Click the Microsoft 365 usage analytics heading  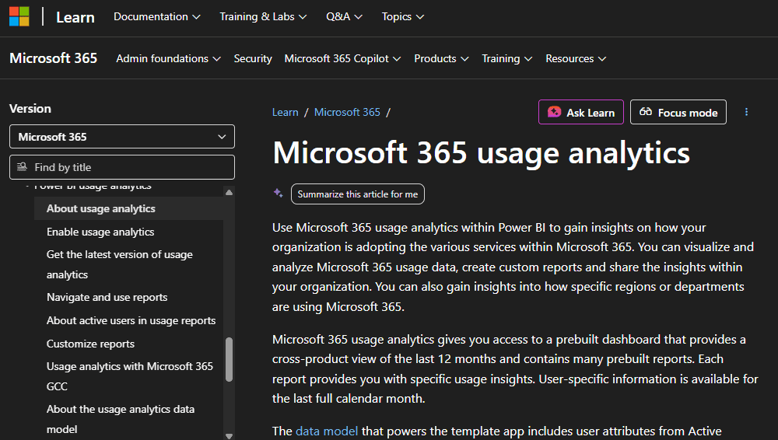point(482,152)
